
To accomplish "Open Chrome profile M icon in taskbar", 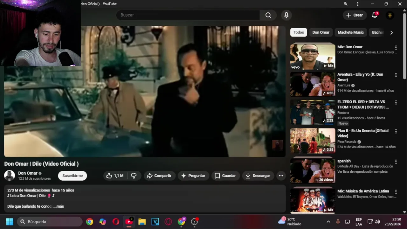I will 181,222.
